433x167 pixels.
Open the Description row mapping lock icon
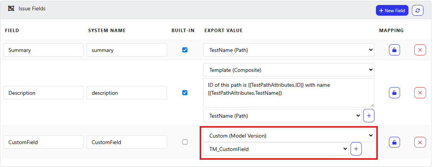point(394,93)
